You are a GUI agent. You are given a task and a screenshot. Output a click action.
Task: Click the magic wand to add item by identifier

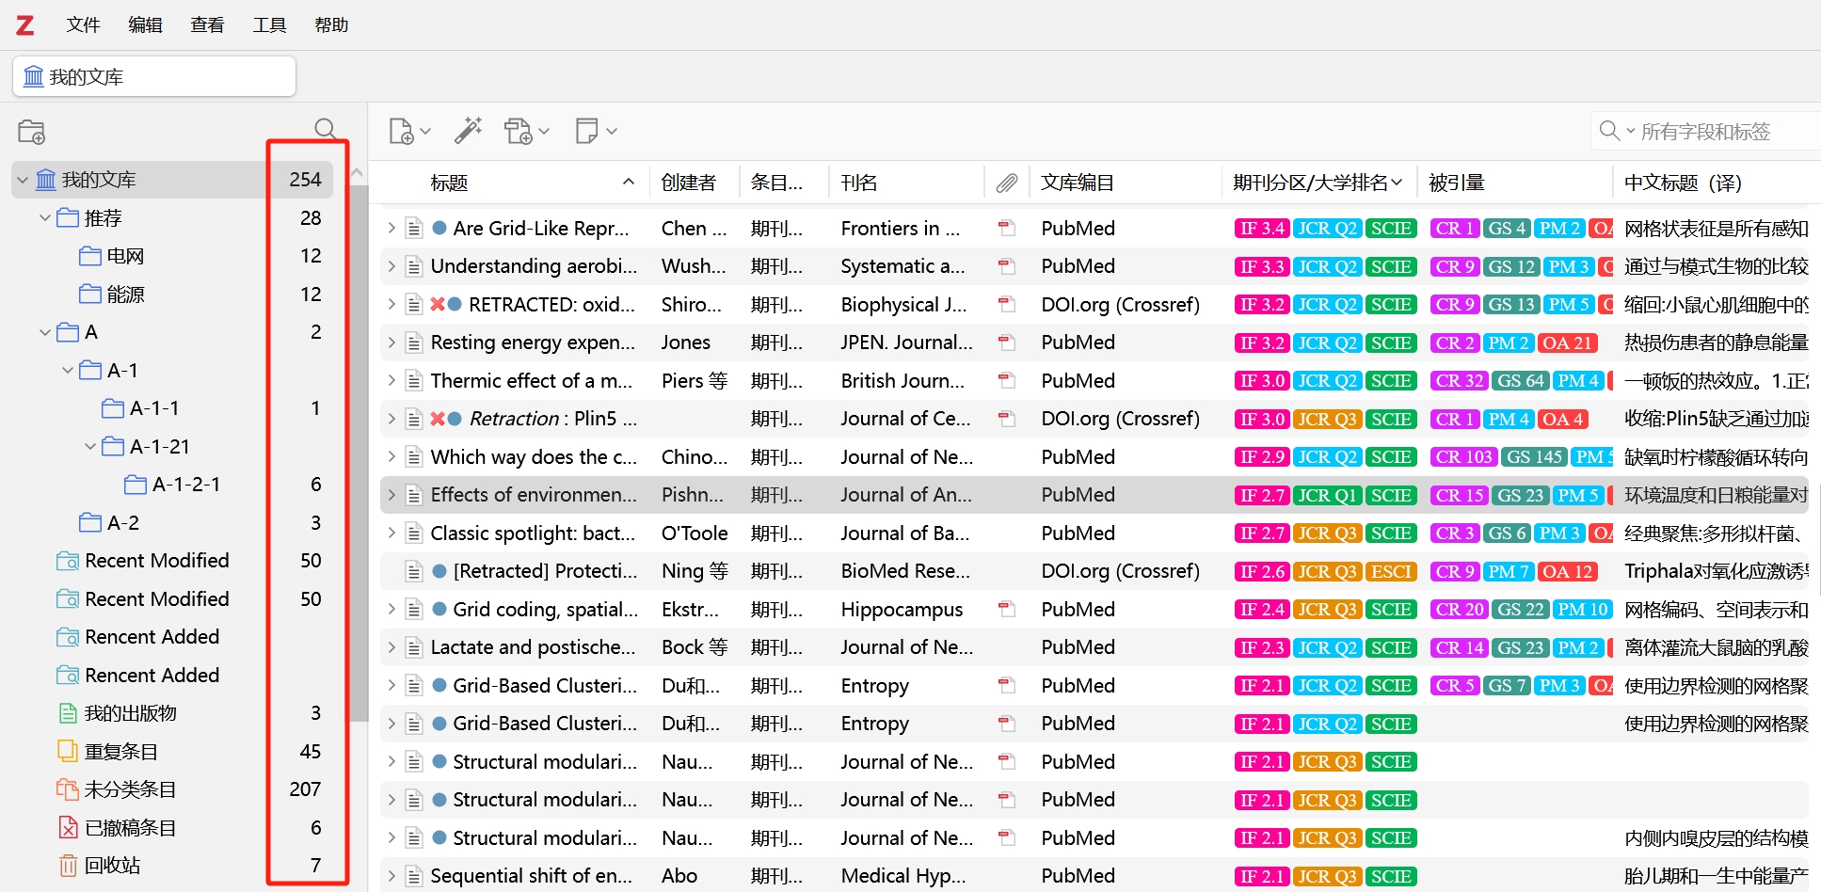[x=468, y=131]
